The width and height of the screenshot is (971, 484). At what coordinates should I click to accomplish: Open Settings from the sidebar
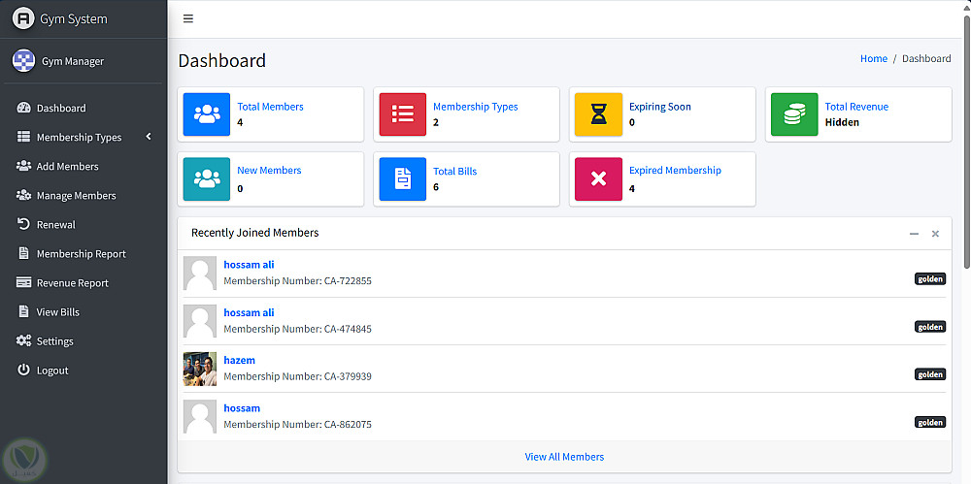(x=54, y=341)
